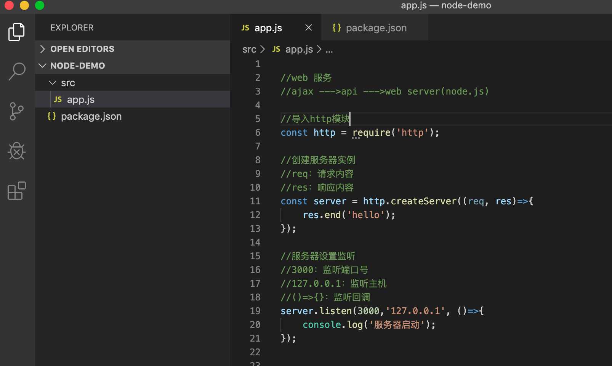Image resolution: width=612 pixels, height=366 pixels.
Task: Click the require call on line 6
Action: [x=372, y=132]
